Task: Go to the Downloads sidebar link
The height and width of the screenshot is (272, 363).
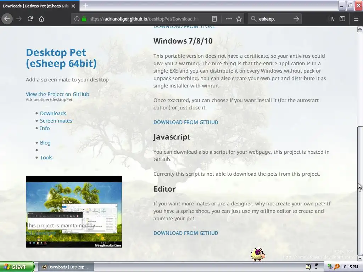Action: [53, 113]
